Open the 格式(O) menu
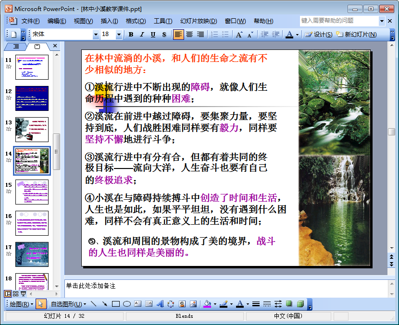This screenshot has width=399, height=325. [x=136, y=21]
